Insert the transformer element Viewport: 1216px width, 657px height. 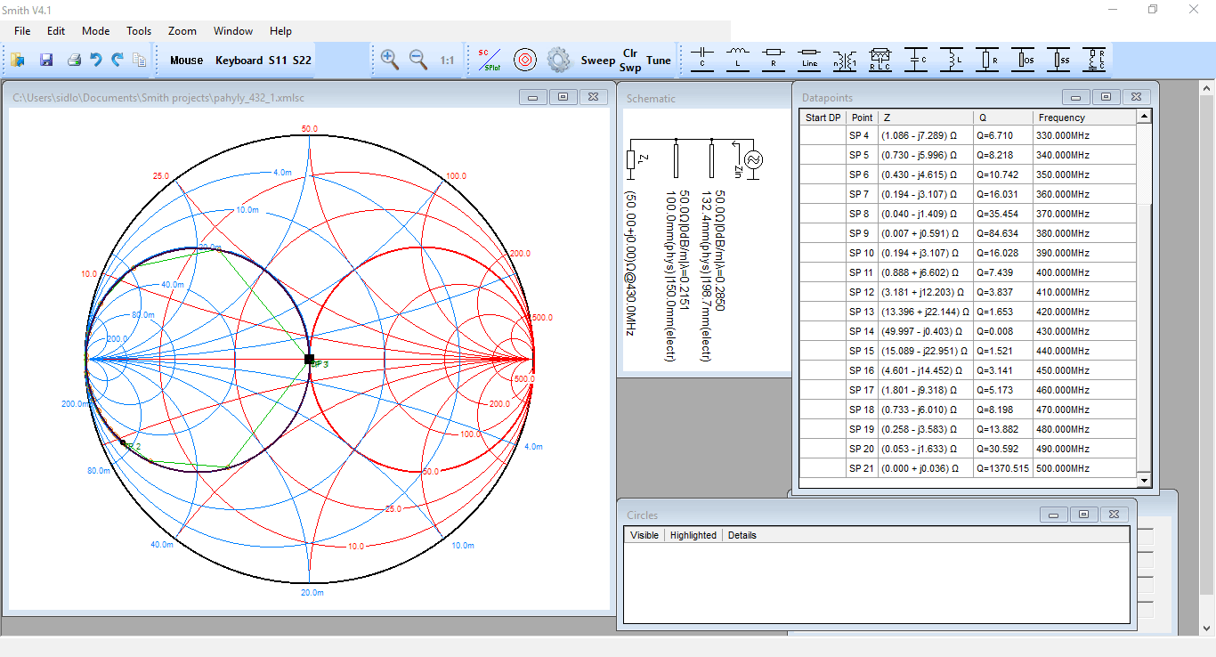pyautogui.click(x=845, y=60)
